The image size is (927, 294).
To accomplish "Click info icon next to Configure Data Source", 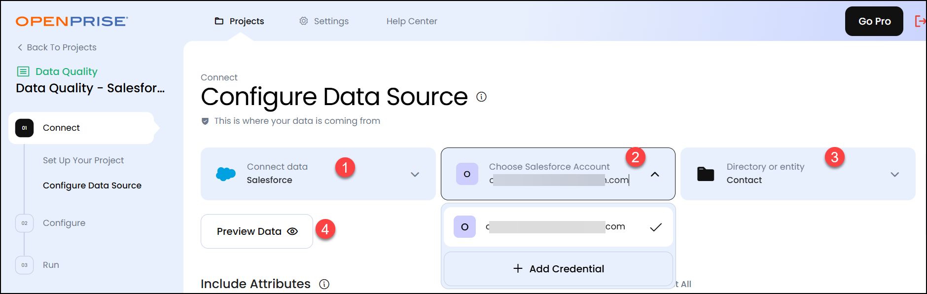I will [481, 97].
